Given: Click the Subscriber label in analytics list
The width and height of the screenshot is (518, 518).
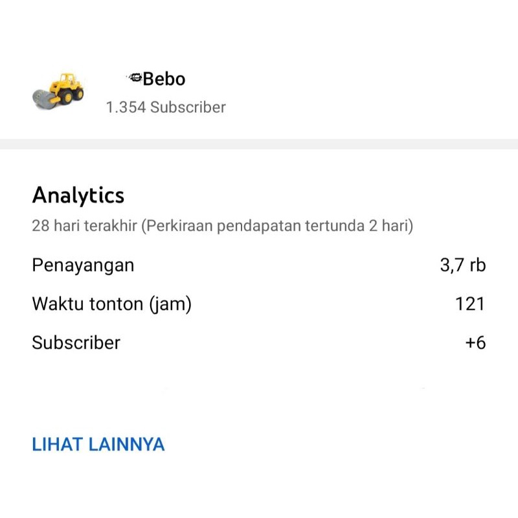Looking at the screenshot, I should click(76, 343).
